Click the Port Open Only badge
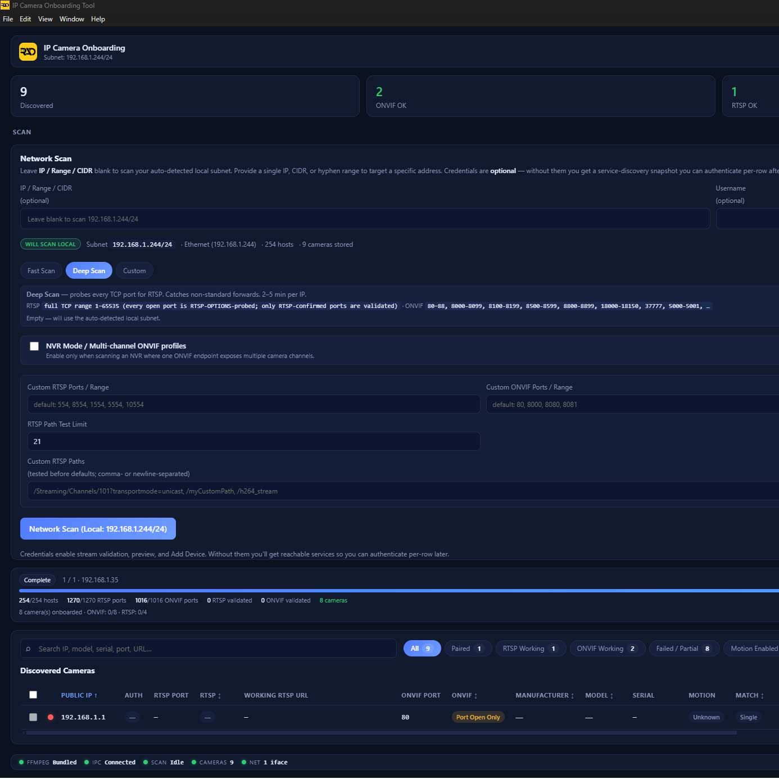The height and width of the screenshot is (779, 779). (478, 717)
